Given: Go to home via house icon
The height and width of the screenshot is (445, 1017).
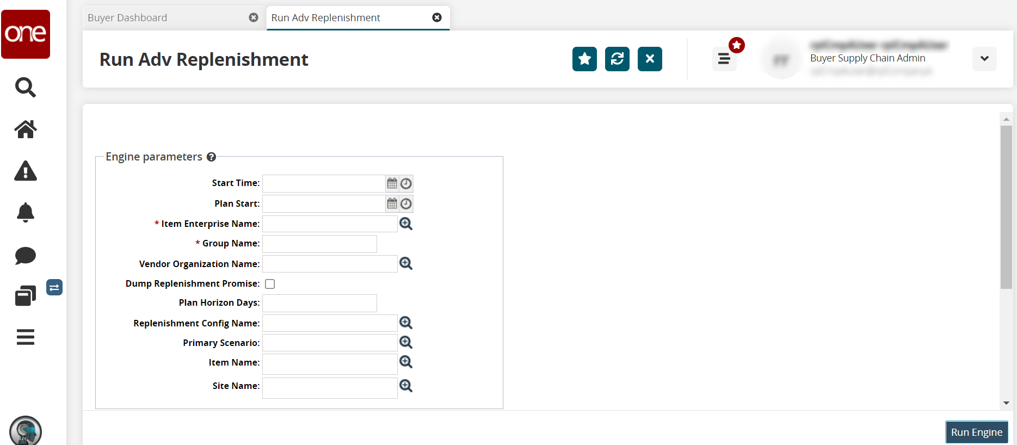Looking at the screenshot, I should [26, 129].
